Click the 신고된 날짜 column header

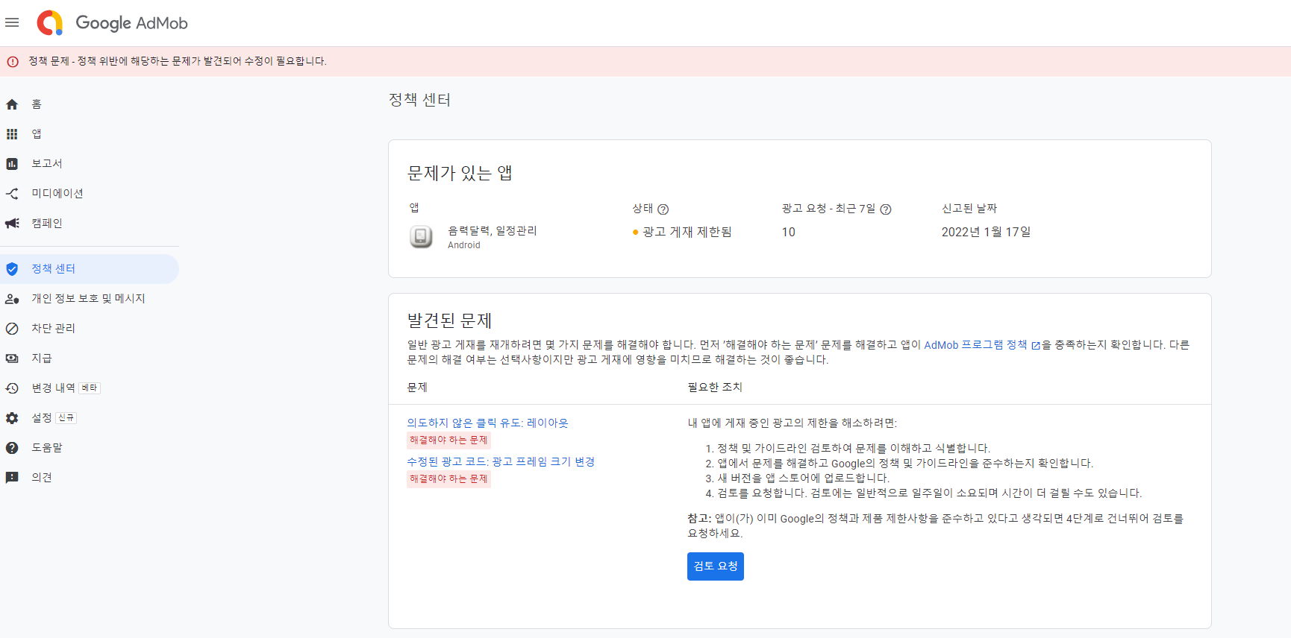click(969, 209)
